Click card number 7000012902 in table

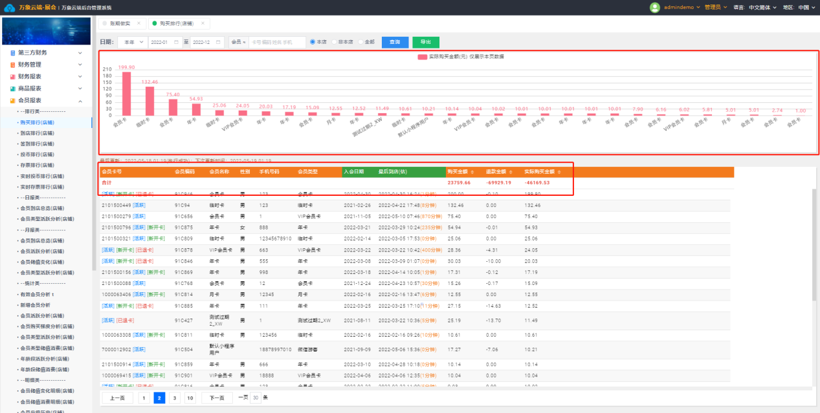116,349
